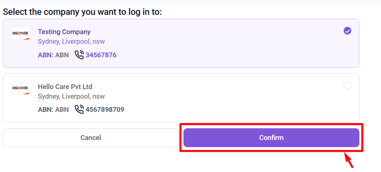
Task: Click the Discover logo beside Testing Company
Action: 20,33
